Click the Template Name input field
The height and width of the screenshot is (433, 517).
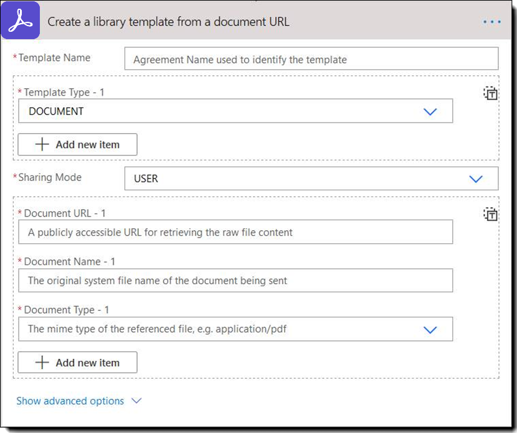click(310, 58)
